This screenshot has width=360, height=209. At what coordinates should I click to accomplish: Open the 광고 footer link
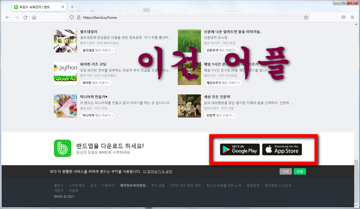[93, 186]
